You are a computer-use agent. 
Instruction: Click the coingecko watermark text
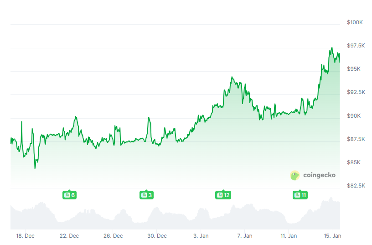coord(319,175)
